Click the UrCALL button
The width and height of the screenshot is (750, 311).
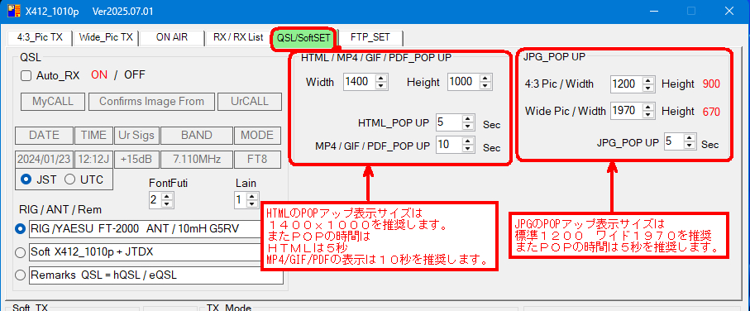[250, 102]
